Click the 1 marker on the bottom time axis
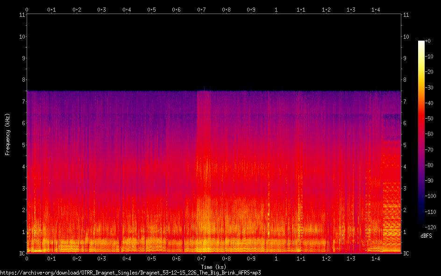 click(x=276, y=258)
